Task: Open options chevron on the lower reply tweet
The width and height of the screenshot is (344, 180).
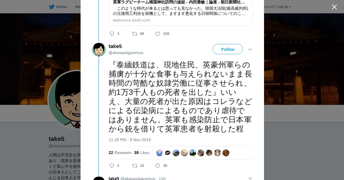Action: click(x=250, y=178)
